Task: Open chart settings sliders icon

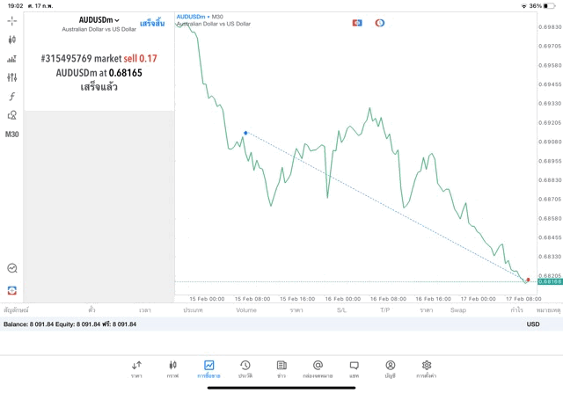Action: tap(11, 77)
